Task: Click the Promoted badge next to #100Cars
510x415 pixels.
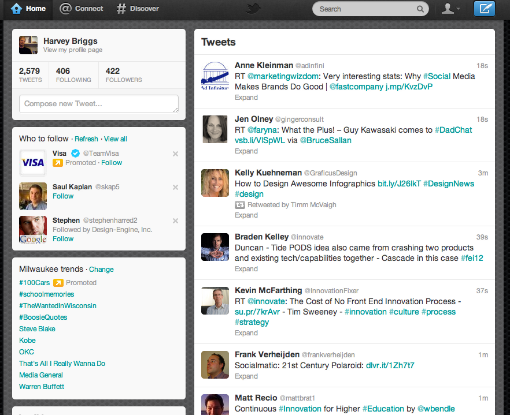Action: (58, 282)
